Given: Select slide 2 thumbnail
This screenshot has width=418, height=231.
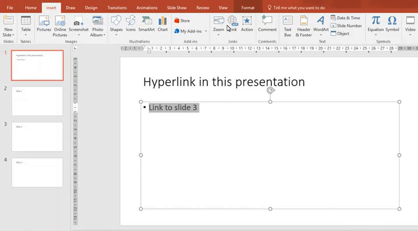Looking at the screenshot, I should (37, 101).
